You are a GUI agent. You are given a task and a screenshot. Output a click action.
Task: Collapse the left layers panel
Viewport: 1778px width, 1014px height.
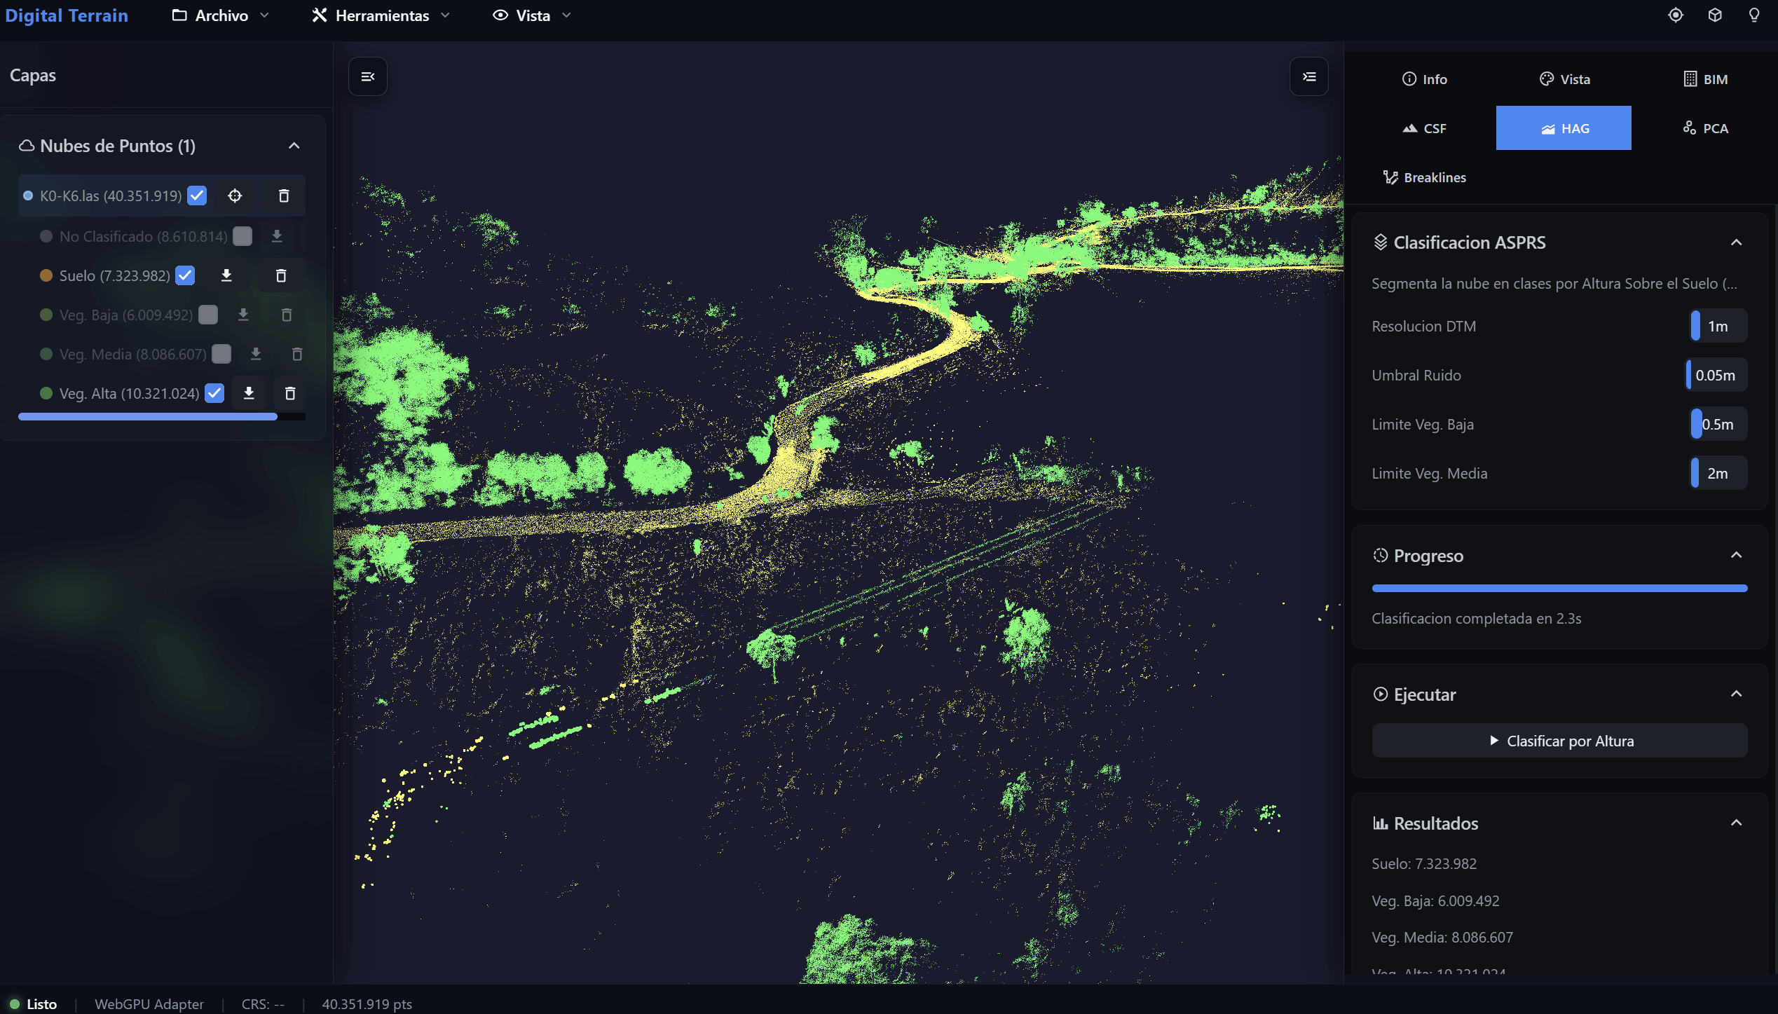coord(368,76)
